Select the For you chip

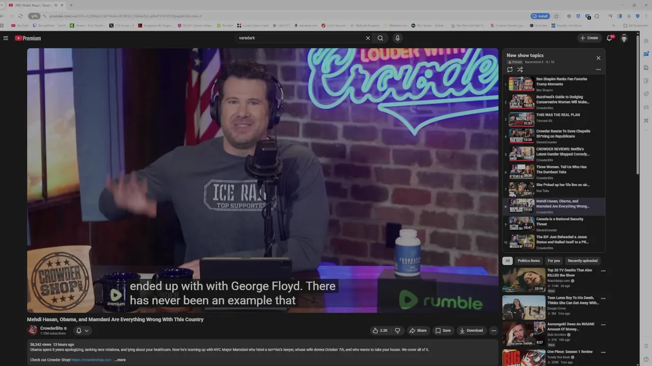coord(554,261)
